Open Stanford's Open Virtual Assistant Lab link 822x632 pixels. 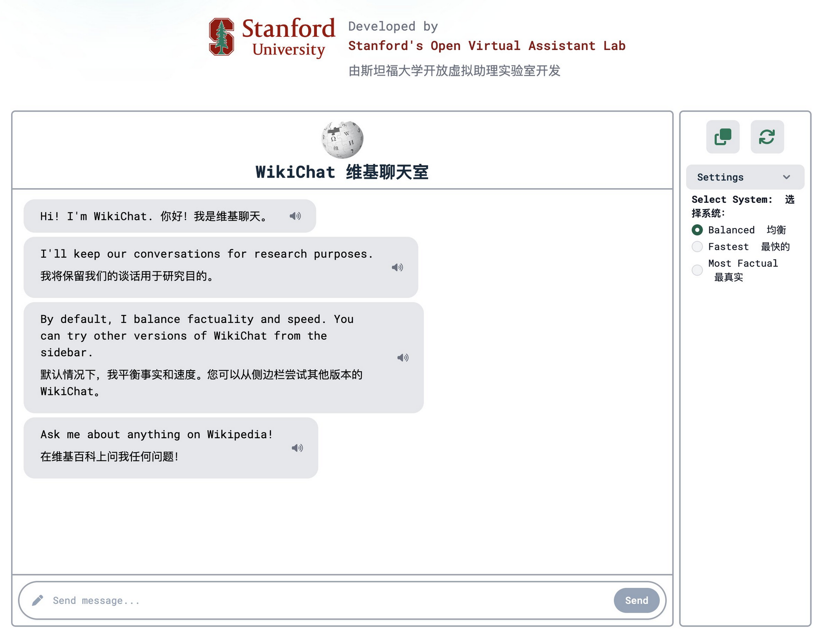[x=486, y=46]
